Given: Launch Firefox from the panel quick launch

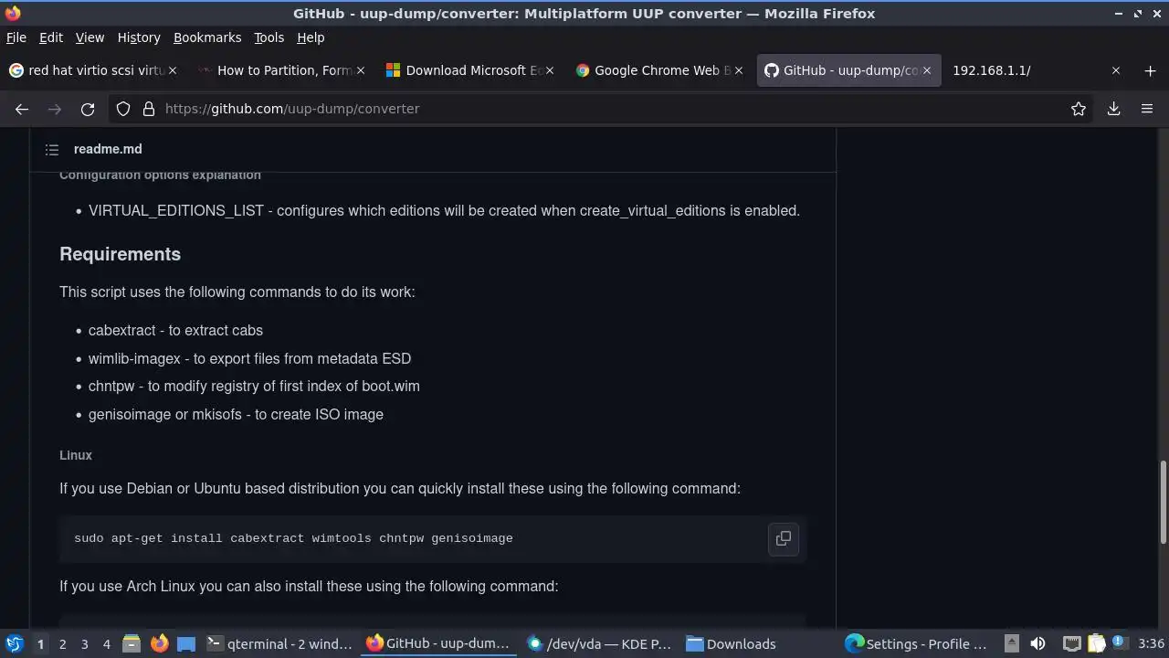Looking at the screenshot, I should tap(159, 643).
